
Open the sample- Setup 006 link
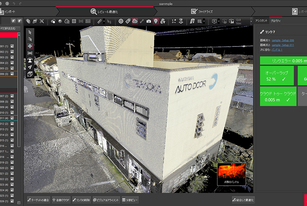tap(283, 40)
